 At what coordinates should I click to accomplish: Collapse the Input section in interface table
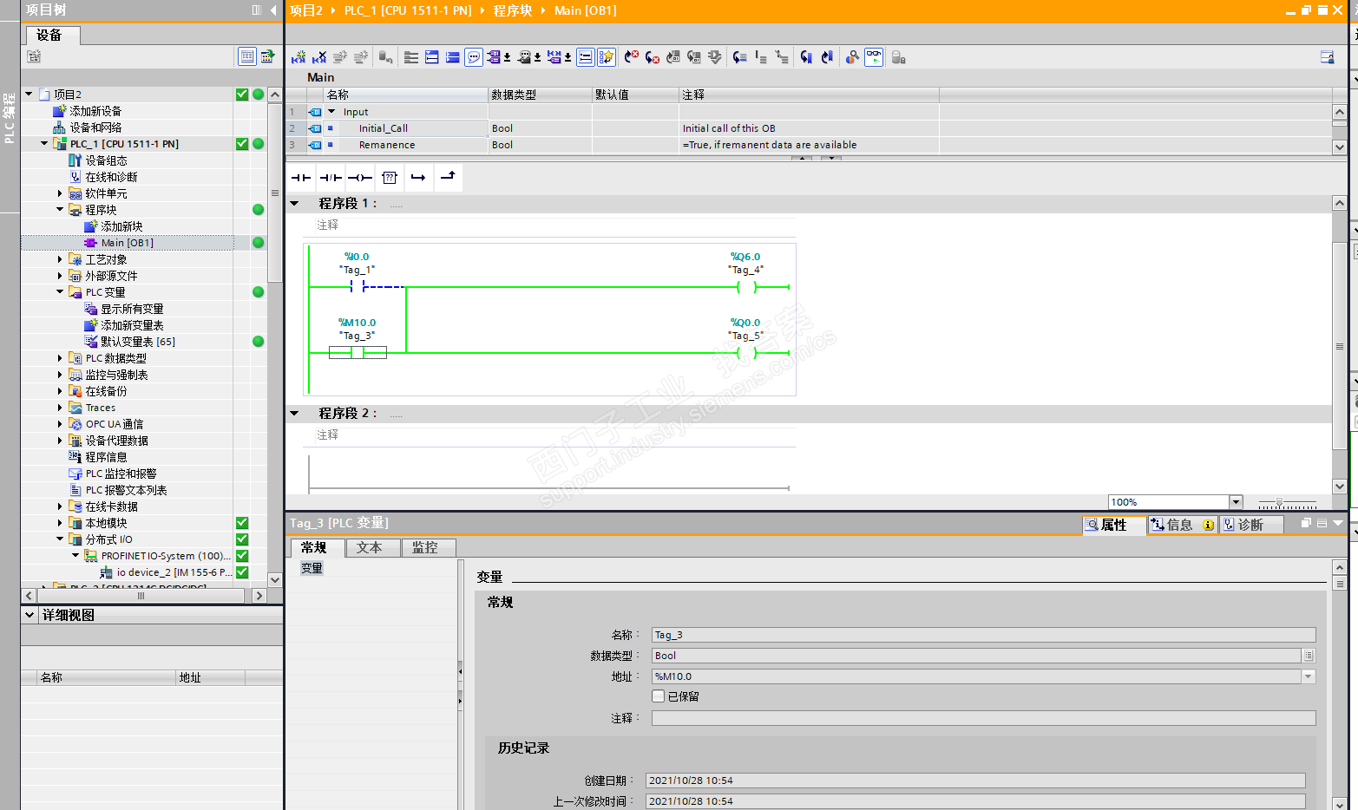point(331,111)
